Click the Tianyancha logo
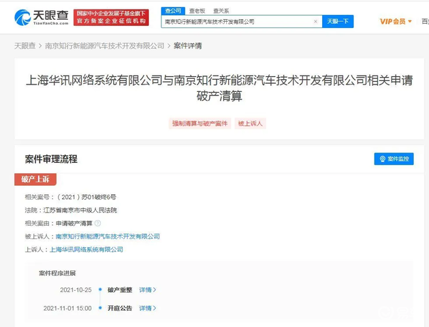 [x=40, y=17]
